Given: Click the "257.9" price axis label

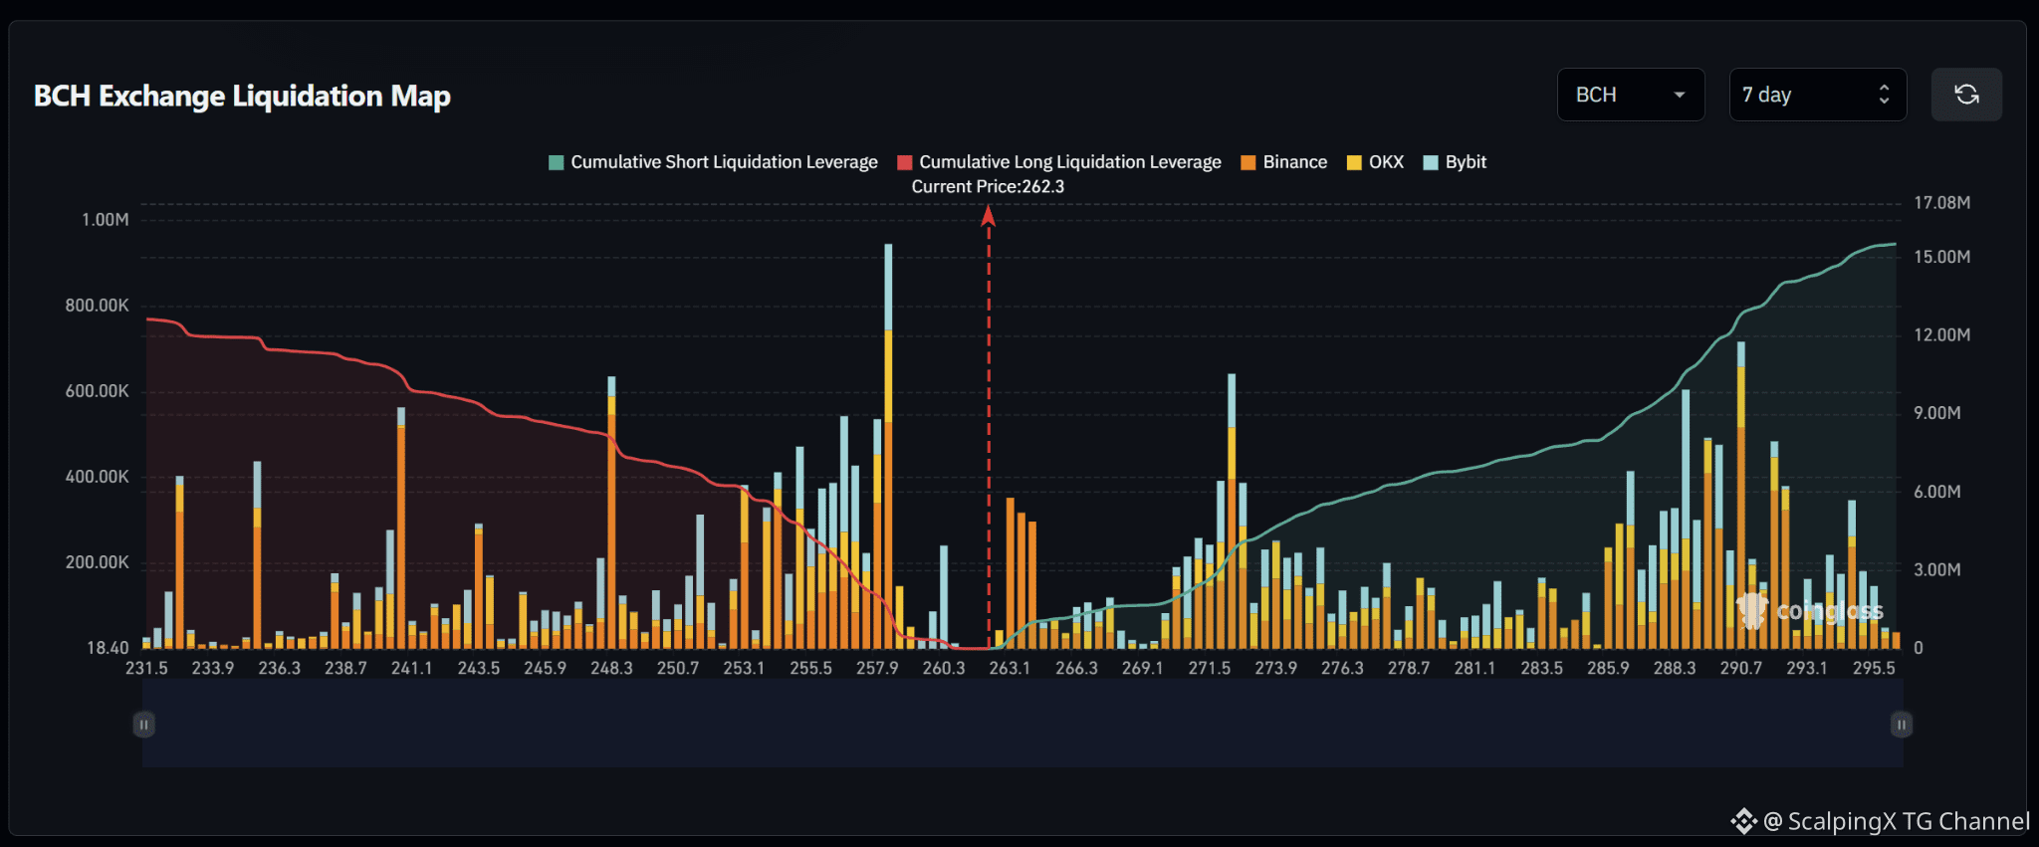Looking at the screenshot, I should [877, 668].
